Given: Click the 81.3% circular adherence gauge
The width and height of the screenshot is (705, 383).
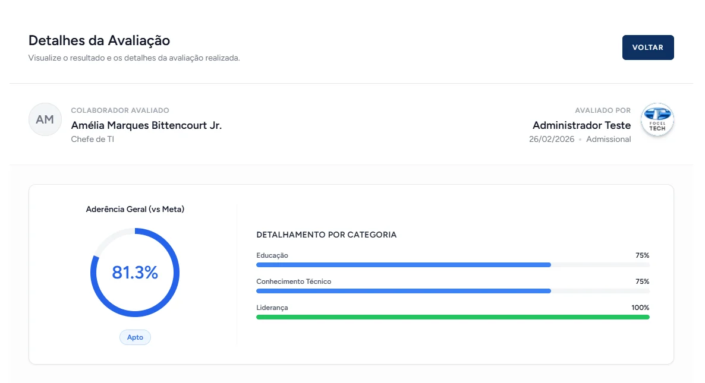Looking at the screenshot, I should pyautogui.click(x=135, y=273).
